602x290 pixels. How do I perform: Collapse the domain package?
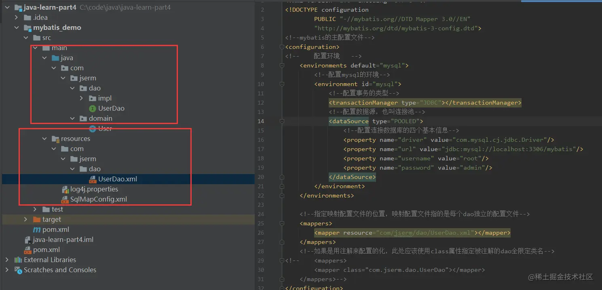coord(72,118)
